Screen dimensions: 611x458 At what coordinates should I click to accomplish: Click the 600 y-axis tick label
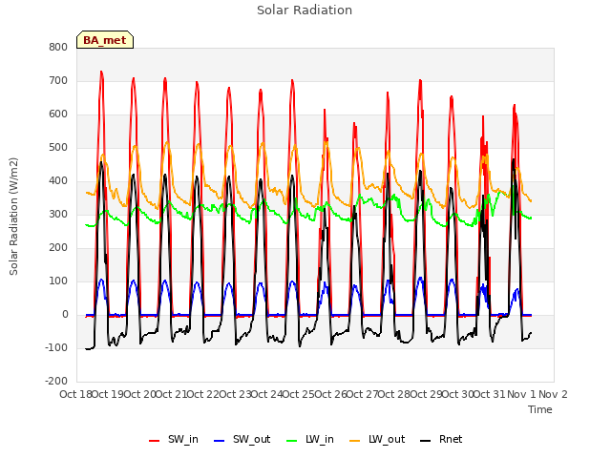[x=58, y=114]
